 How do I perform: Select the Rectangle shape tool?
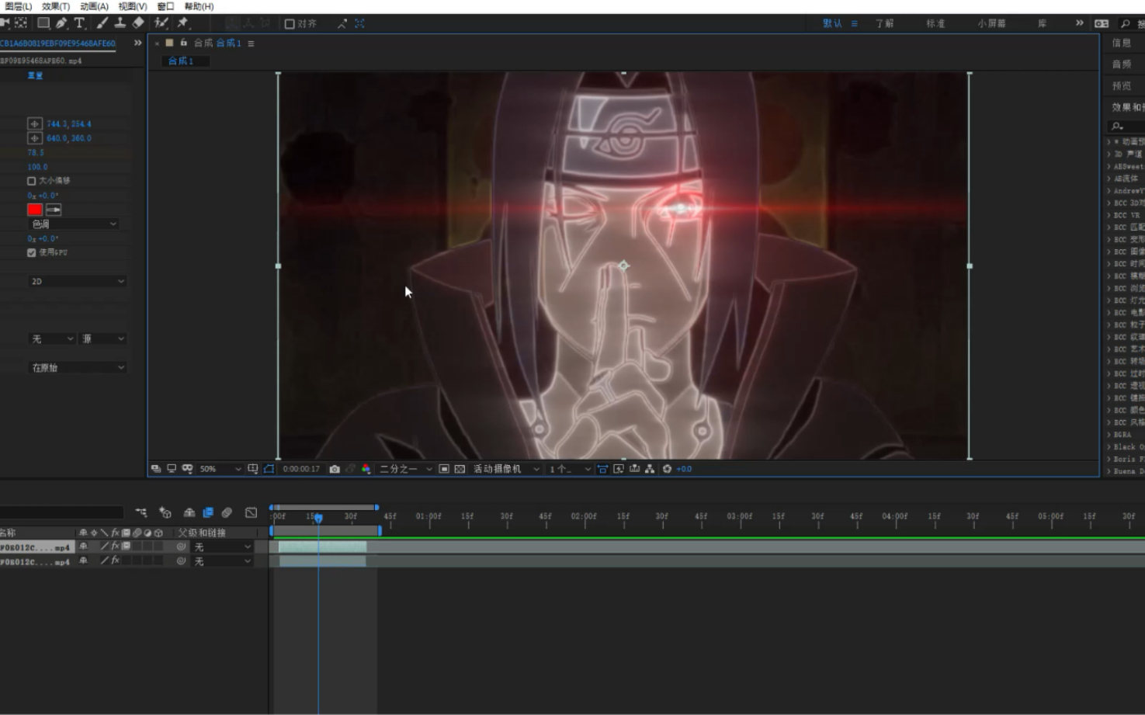point(43,23)
